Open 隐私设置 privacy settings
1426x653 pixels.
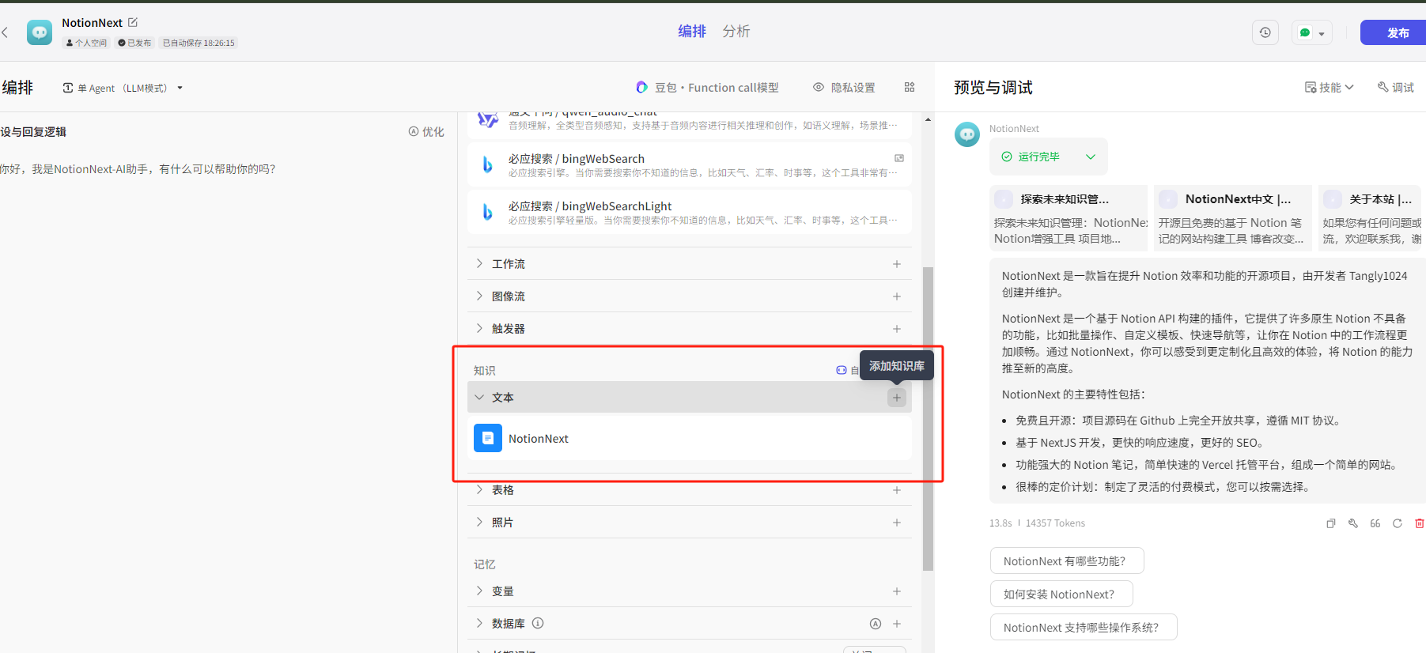click(844, 88)
